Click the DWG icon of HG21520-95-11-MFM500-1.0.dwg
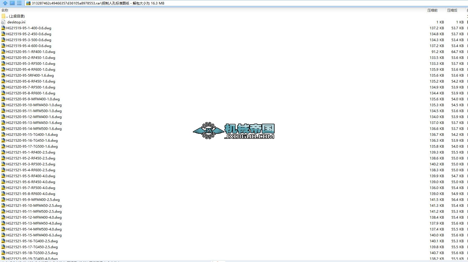This screenshot has width=468, height=262. (x=3, y=111)
